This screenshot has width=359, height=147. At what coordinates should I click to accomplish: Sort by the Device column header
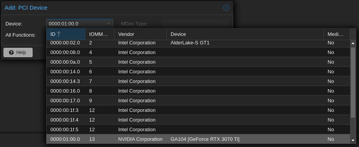click(x=245, y=34)
